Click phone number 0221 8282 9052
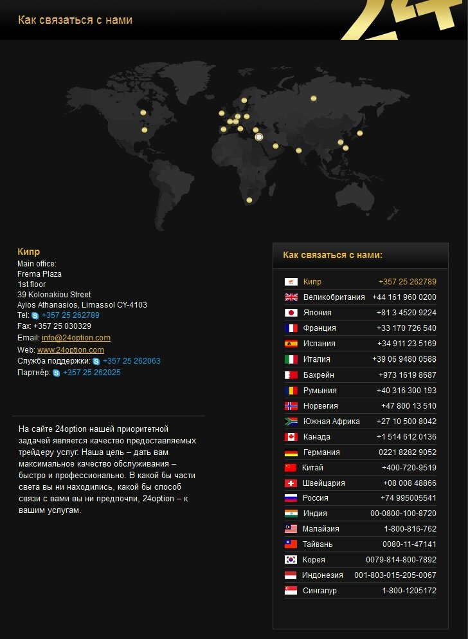Image resolution: width=468 pixels, height=639 pixels. click(408, 452)
